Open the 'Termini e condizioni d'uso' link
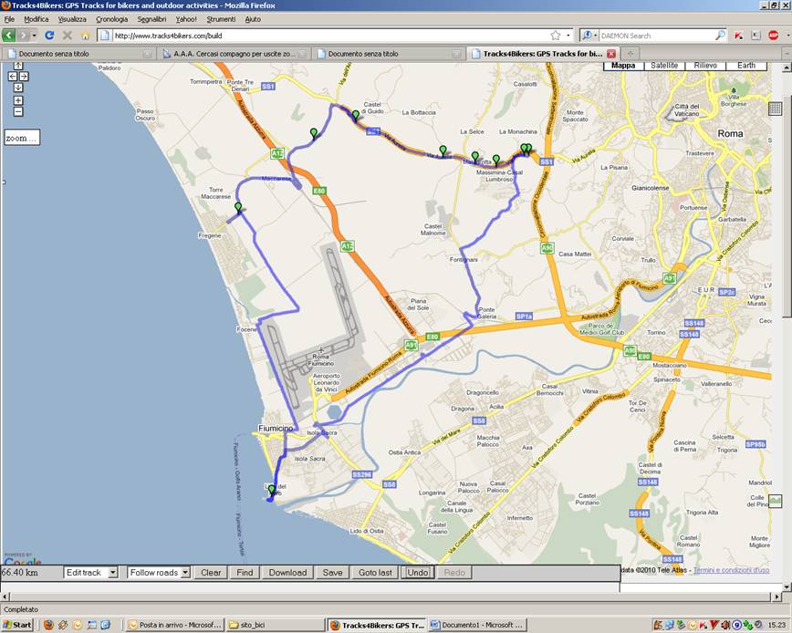Viewport: 792px width, 633px height. click(x=731, y=570)
